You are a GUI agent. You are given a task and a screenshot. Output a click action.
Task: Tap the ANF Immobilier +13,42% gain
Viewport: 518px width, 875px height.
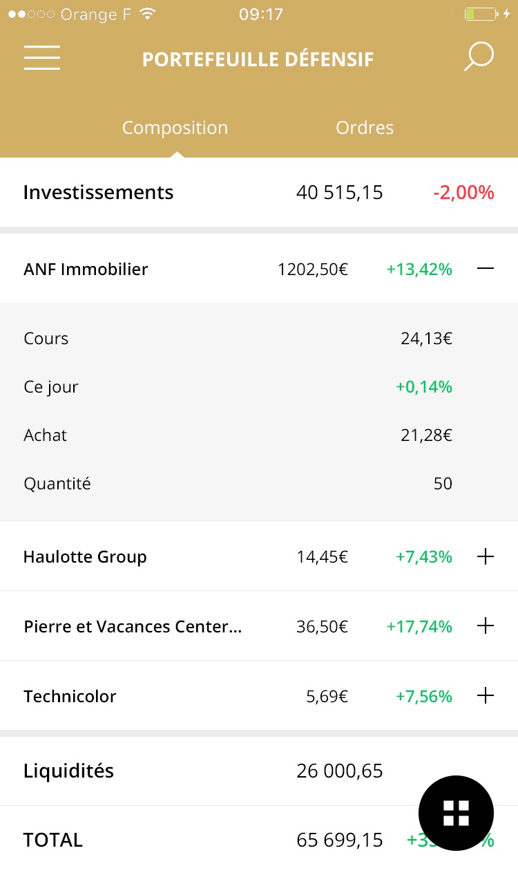click(419, 269)
